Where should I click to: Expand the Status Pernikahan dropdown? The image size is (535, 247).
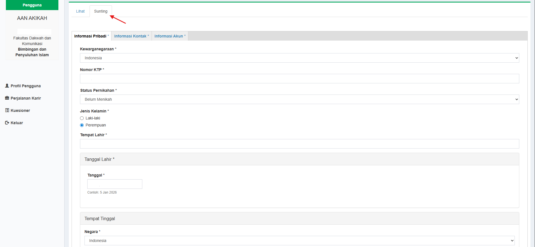point(299,99)
